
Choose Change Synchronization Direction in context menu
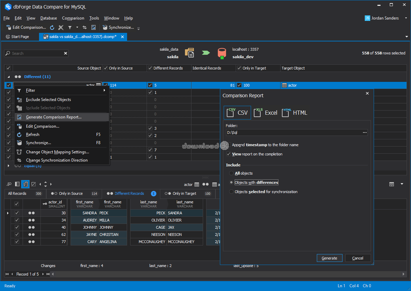pyautogui.click(x=62, y=160)
